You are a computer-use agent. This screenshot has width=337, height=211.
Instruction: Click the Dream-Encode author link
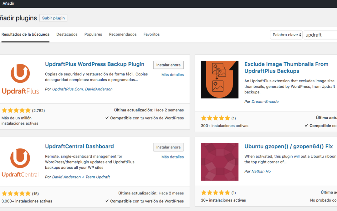265,102
